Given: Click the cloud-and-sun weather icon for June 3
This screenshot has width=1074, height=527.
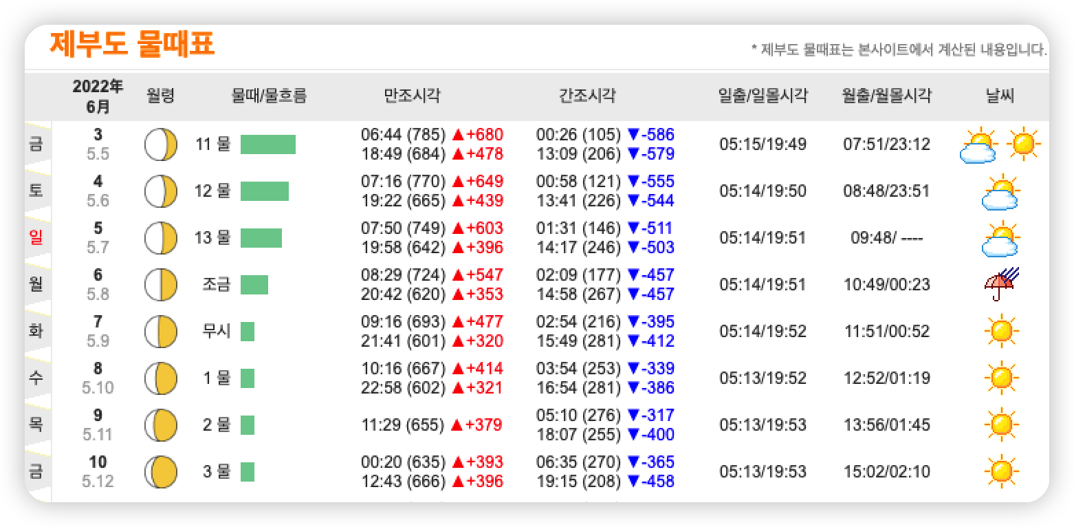Looking at the screenshot, I should (x=977, y=144).
